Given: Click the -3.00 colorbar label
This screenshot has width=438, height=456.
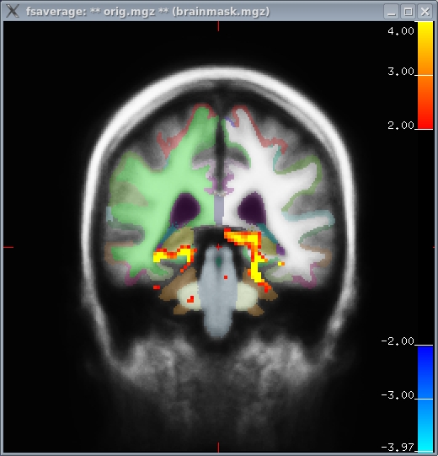Looking at the screenshot, I should pyautogui.click(x=398, y=395).
